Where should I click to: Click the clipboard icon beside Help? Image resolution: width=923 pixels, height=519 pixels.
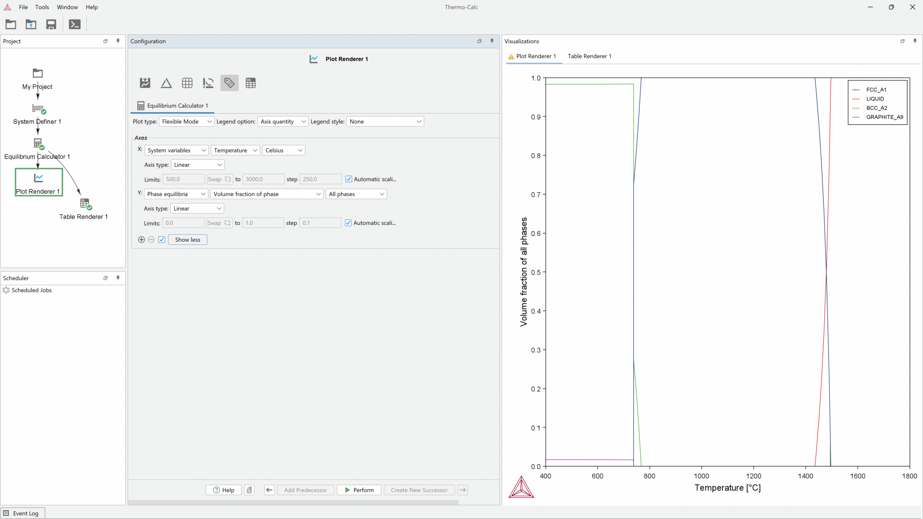coord(249,490)
